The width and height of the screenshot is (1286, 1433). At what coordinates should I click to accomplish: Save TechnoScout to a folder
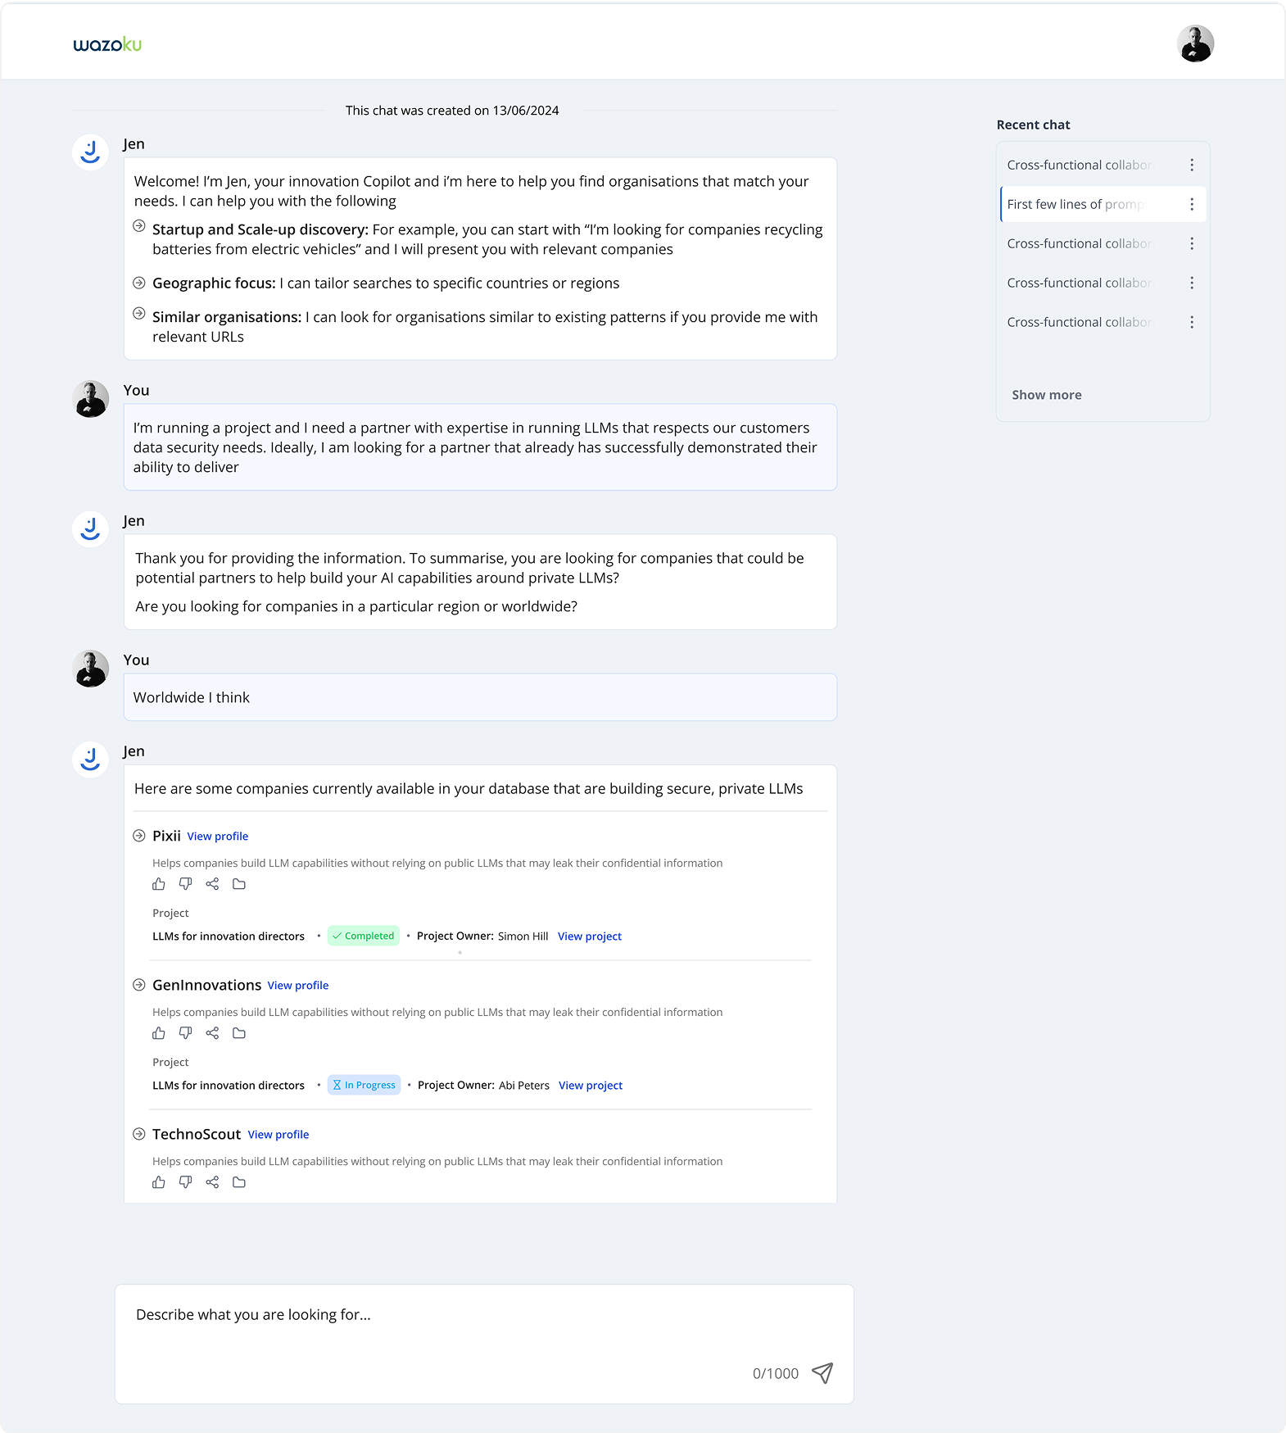[239, 1182]
